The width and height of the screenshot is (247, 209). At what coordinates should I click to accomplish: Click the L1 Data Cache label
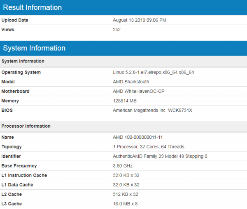pyautogui.click(x=19, y=185)
